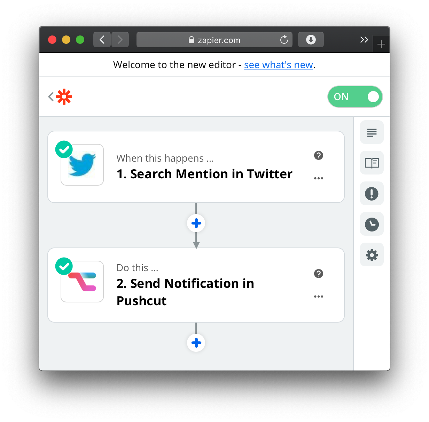The height and width of the screenshot is (422, 429).
Task: Open the Zap description notes icon in sidebar
Action: (372, 132)
